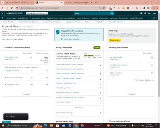This screenshot has height=128, width=160.
Task: Click the Amazon Seller Central logo
Action: tap(14, 13)
